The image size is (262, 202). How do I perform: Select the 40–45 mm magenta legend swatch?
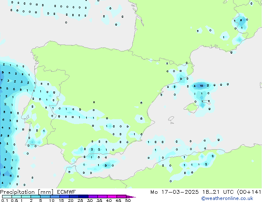(x=112, y=197)
